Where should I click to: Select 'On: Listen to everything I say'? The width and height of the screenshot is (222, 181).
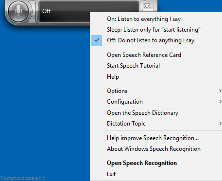tap(156, 19)
